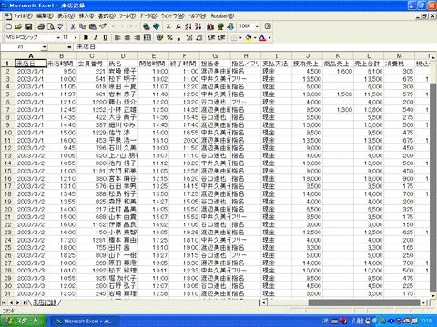This screenshot has height=327, width=437.
Task: Launch the Chart Wizard icon
Action: point(210,26)
